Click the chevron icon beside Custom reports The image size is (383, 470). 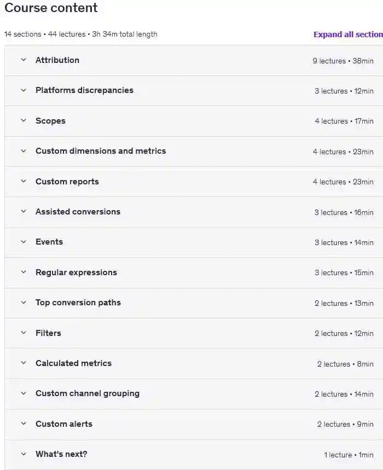pyautogui.click(x=24, y=182)
